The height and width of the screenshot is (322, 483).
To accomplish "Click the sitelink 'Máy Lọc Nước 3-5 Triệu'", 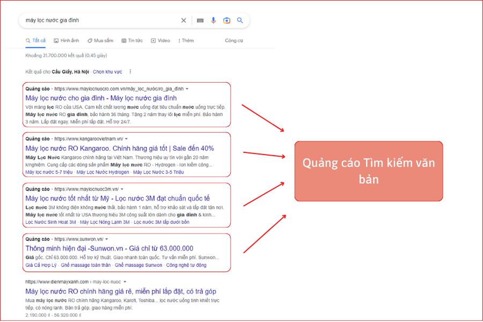I will [158, 172].
